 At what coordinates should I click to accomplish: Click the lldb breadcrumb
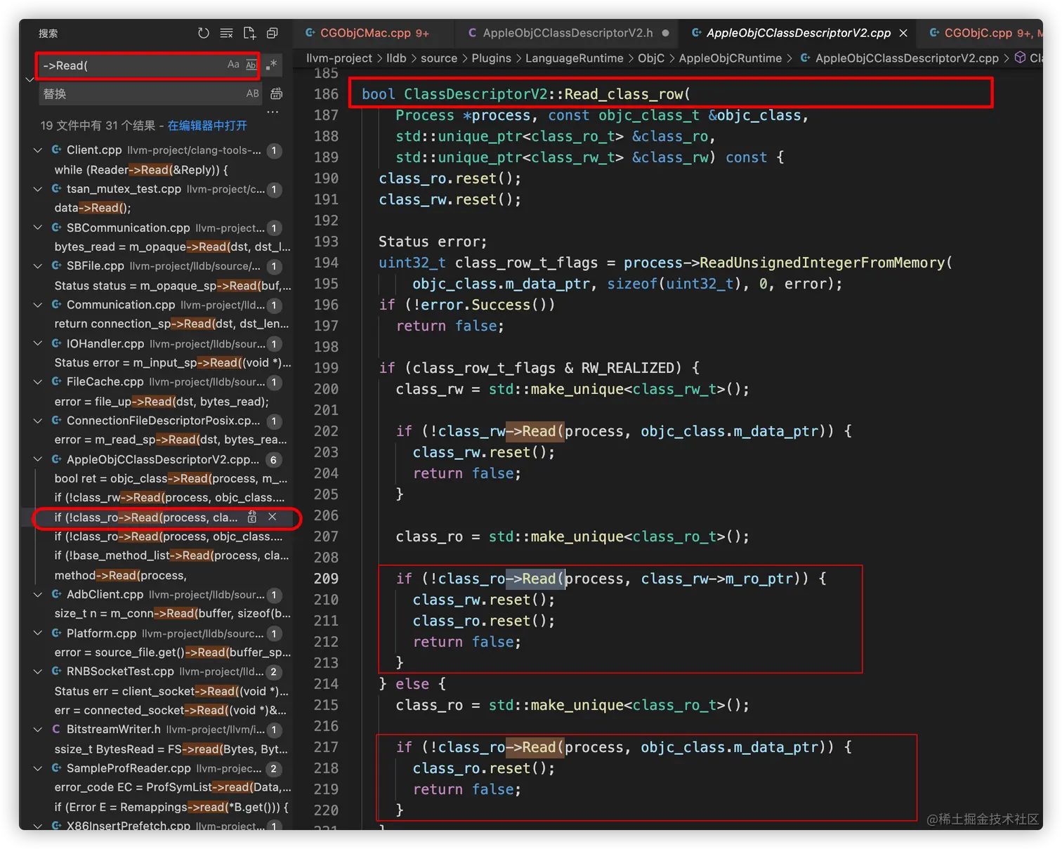point(396,58)
